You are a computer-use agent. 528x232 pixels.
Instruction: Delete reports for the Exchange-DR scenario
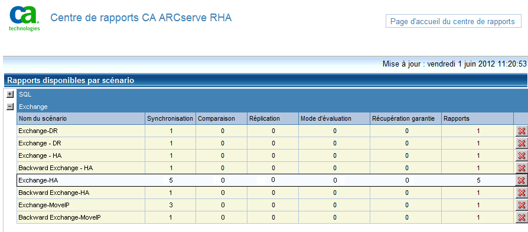tap(522, 131)
